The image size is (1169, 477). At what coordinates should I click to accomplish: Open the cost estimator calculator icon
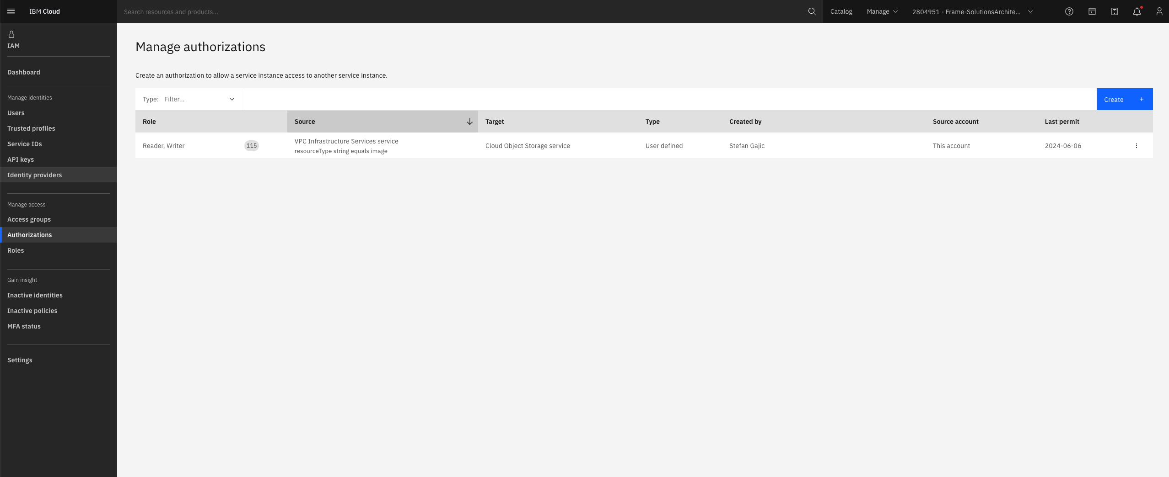point(1115,11)
